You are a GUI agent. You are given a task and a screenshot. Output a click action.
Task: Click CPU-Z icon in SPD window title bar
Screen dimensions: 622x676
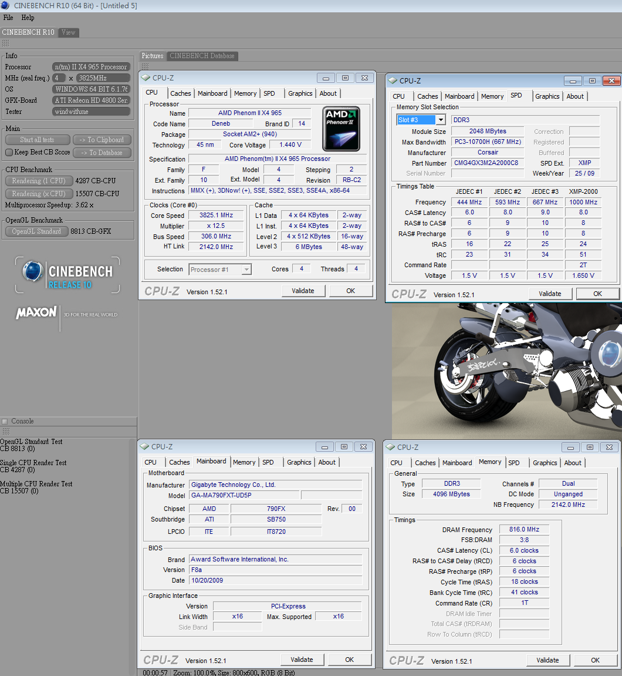pos(393,80)
